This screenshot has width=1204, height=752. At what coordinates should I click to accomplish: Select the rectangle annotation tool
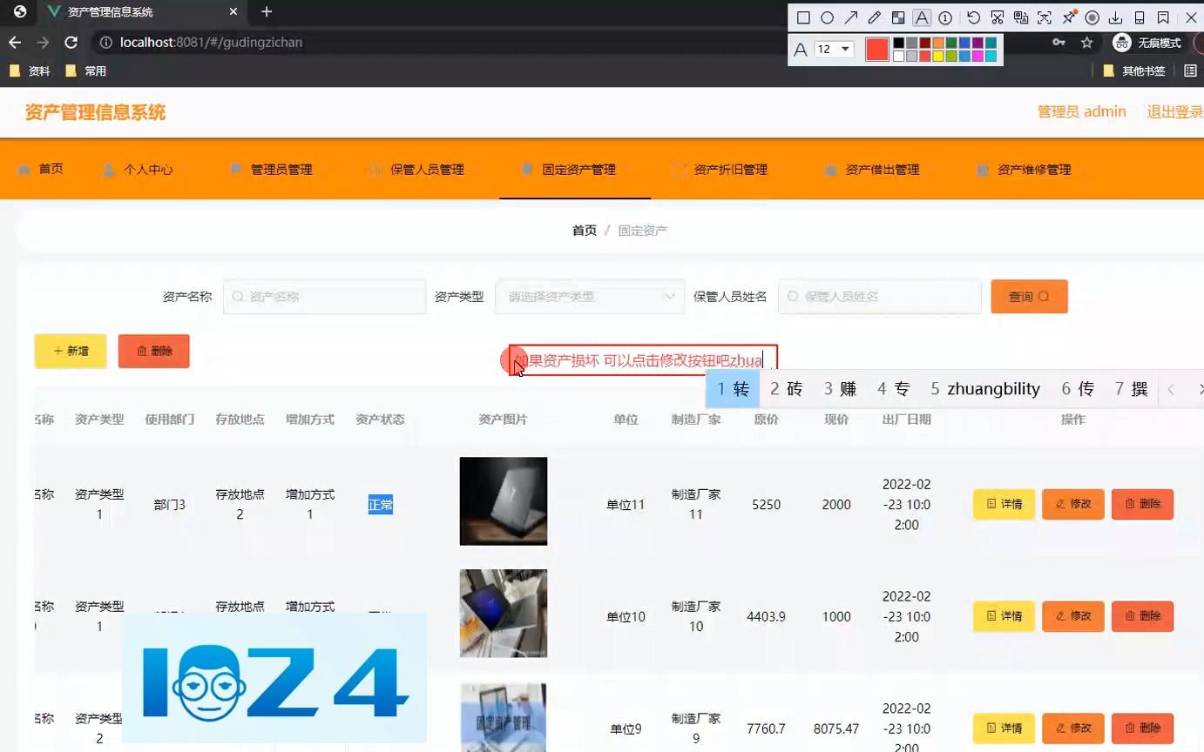(x=805, y=17)
